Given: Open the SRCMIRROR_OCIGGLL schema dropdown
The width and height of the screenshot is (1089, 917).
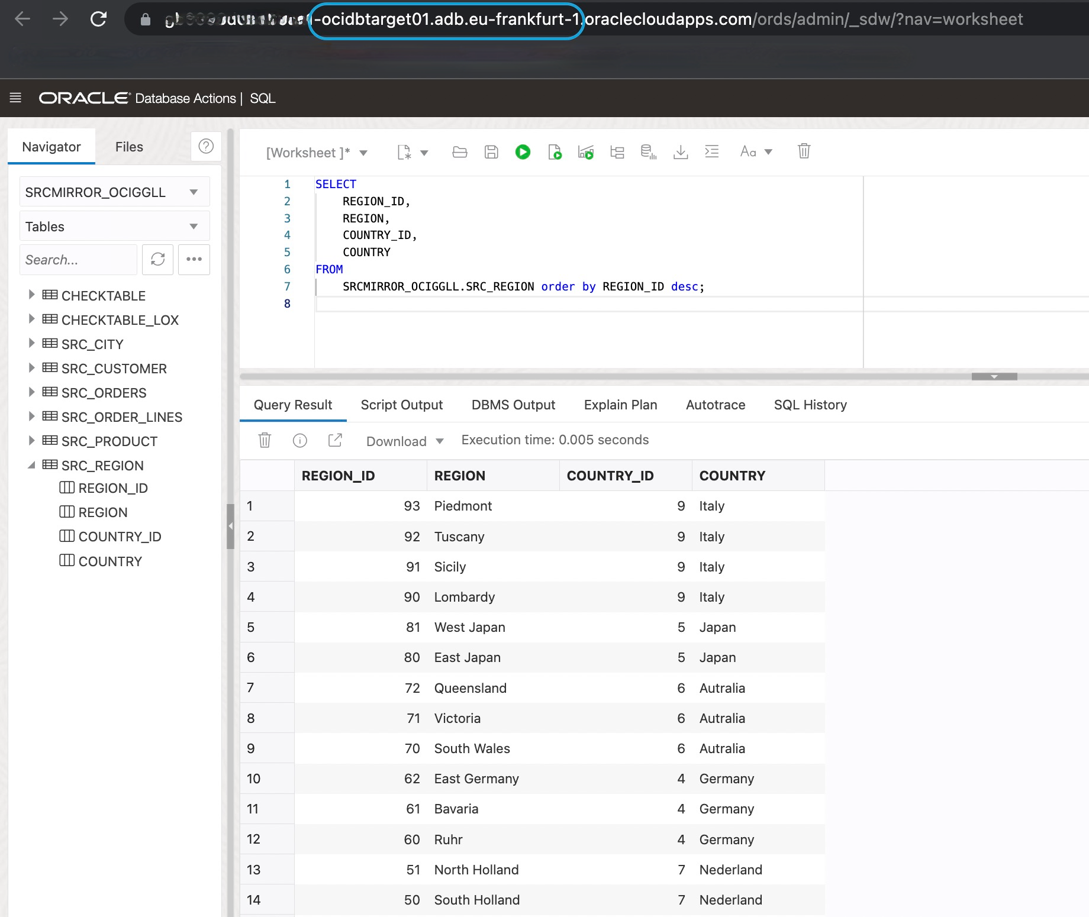Looking at the screenshot, I should point(114,192).
